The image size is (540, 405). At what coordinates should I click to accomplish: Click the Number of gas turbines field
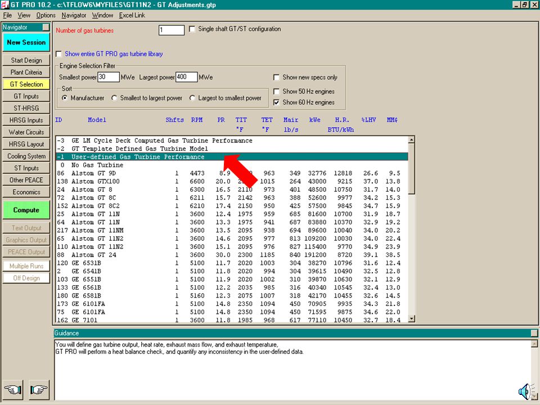click(x=172, y=30)
